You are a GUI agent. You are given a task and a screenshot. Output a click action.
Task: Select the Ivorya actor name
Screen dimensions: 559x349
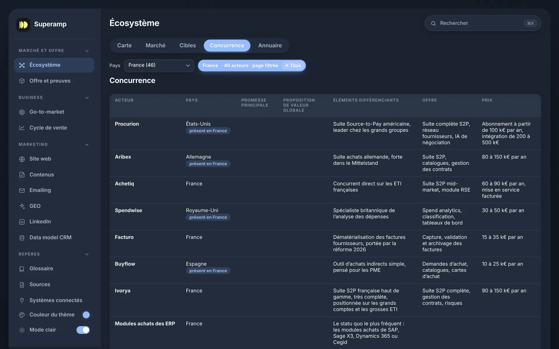click(x=123, y=291)
